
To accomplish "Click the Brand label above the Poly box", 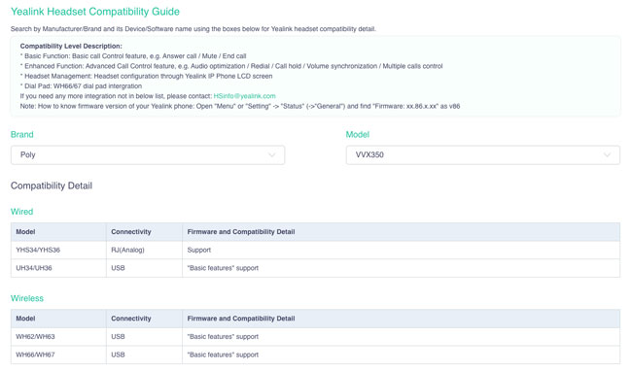I will 21,135.
